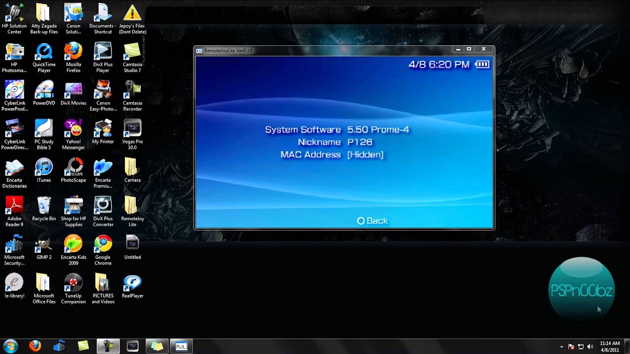Select the Nickname P126 text

tap(335, 142)
